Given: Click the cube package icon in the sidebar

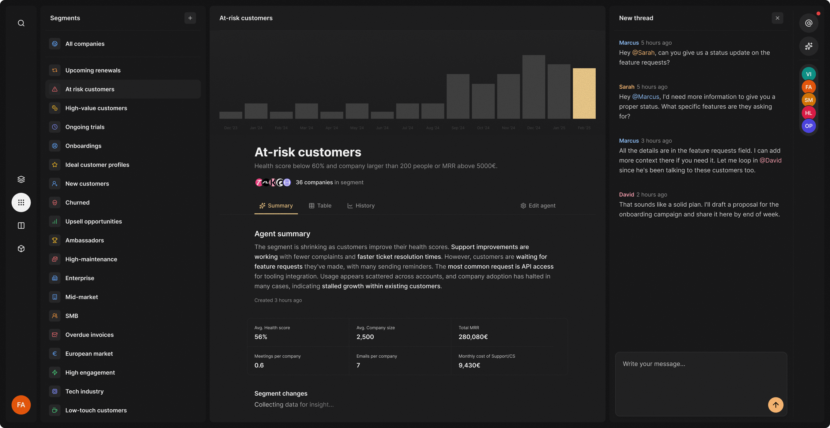Looking at the screenshot, I should [x=21, y=248].
